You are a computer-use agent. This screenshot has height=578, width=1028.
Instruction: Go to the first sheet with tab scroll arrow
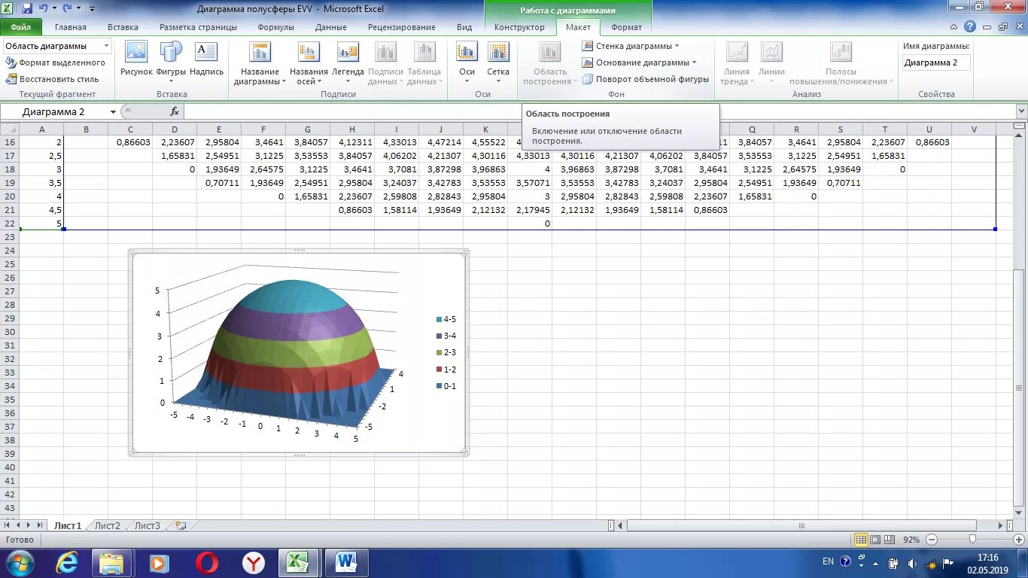tap(8, 525)
